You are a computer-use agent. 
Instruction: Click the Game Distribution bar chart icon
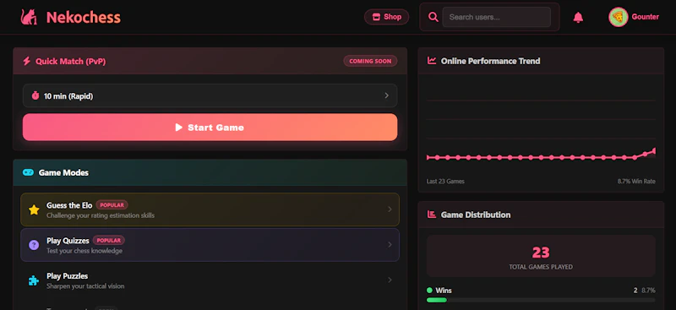(432, 215)
